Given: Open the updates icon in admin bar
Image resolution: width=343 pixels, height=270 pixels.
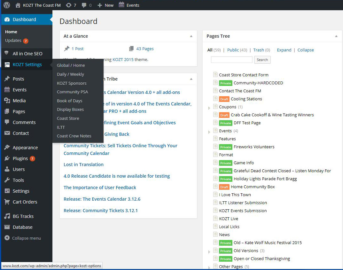Looking at the screenshot, I should [x=68, y=5].
